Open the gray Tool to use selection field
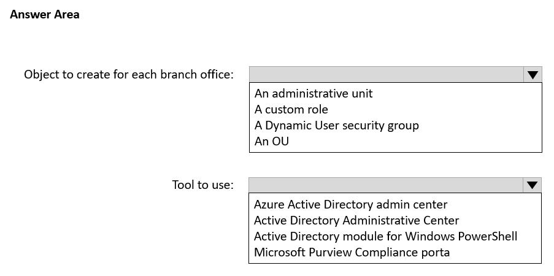 [387, 185]
